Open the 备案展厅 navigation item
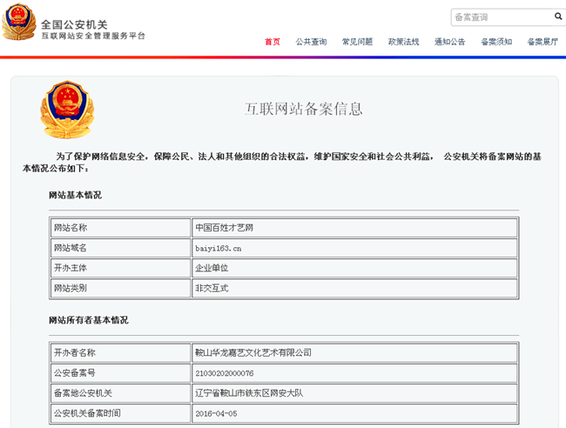The image size is (566, 428). click(x=542, y=42)
